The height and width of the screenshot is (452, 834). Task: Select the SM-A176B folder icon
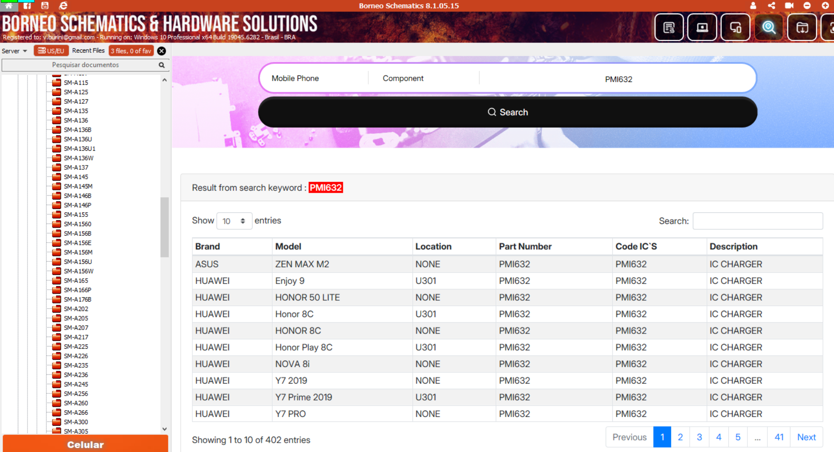click(x=56, y=299)
